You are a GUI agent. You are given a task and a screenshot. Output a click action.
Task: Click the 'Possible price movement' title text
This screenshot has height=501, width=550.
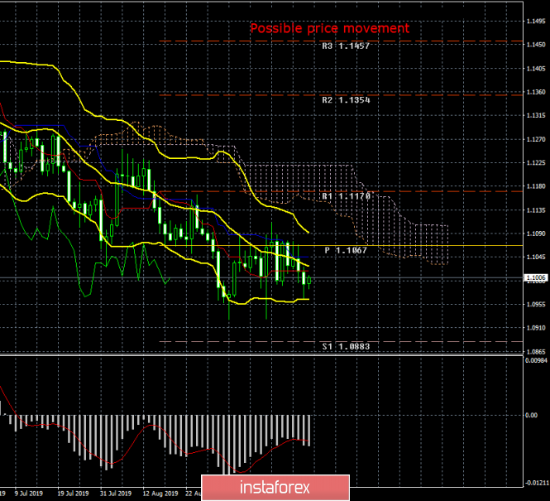tap(329, 28)
